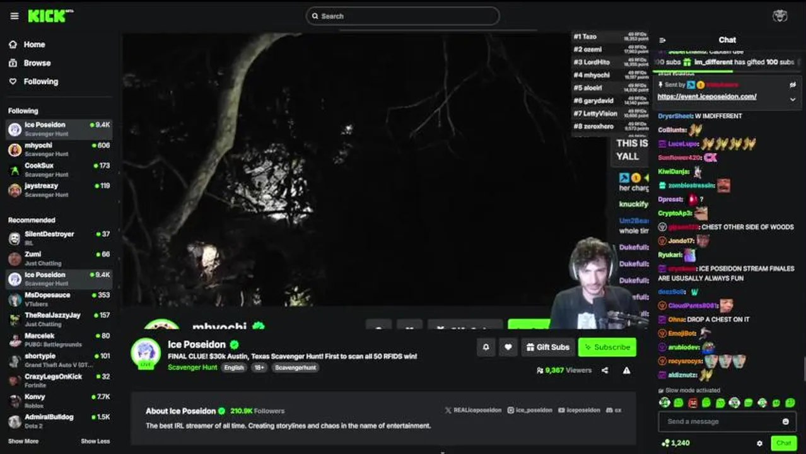
Task: Click the 210.9K Followers count
Action: coord(257,411)
